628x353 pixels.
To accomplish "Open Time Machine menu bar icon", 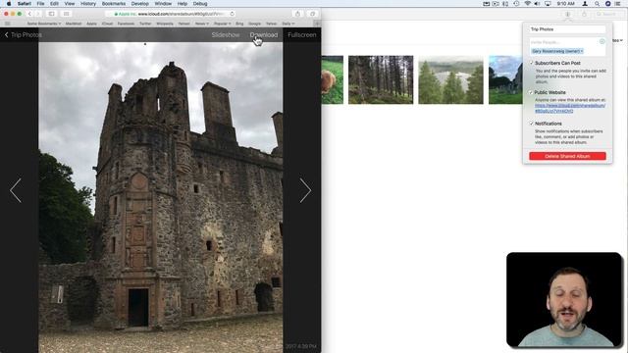I will click(x=516, y=4).
